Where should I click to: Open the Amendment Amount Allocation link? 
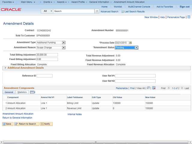(18, 114)
